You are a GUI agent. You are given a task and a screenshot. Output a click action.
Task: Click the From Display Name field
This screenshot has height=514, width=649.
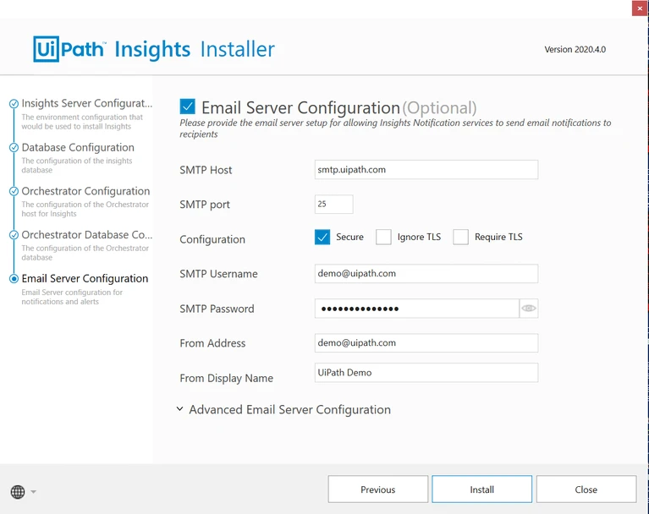[426, 373]
